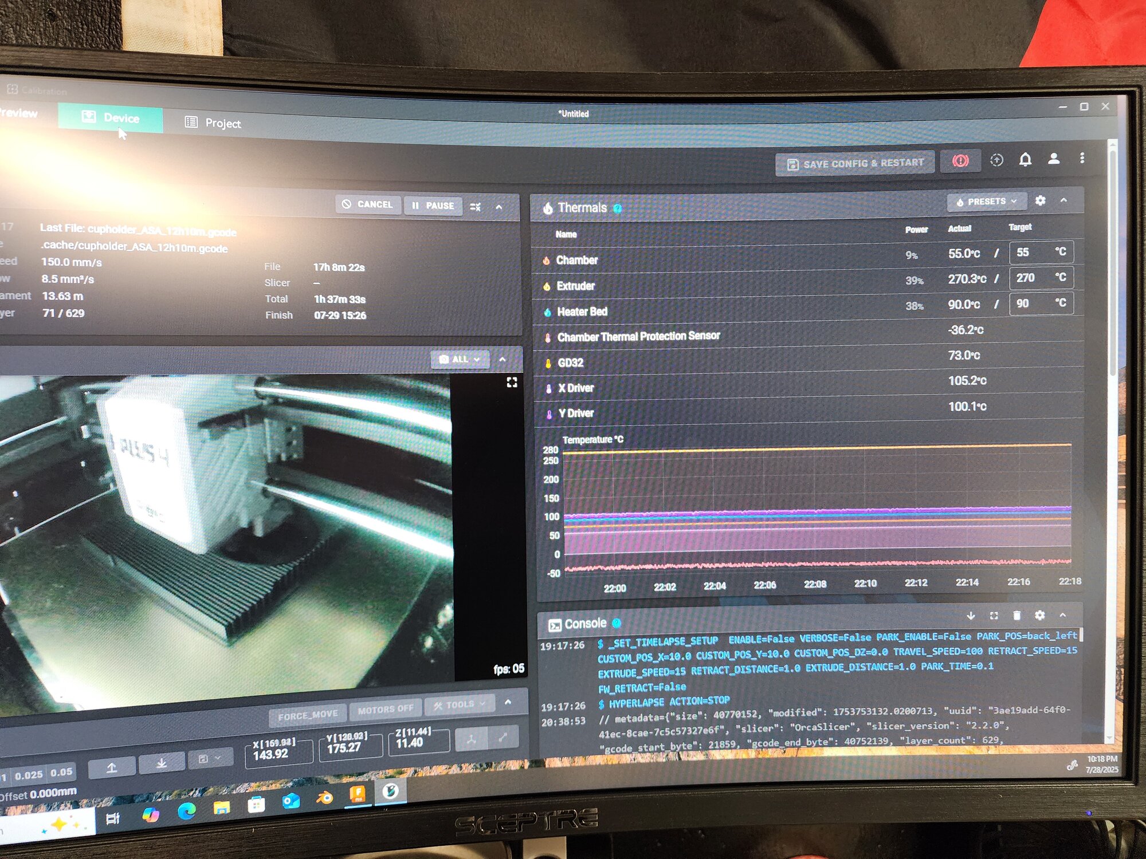Toggle Heater Bed series in chart

tap(582, 312)
